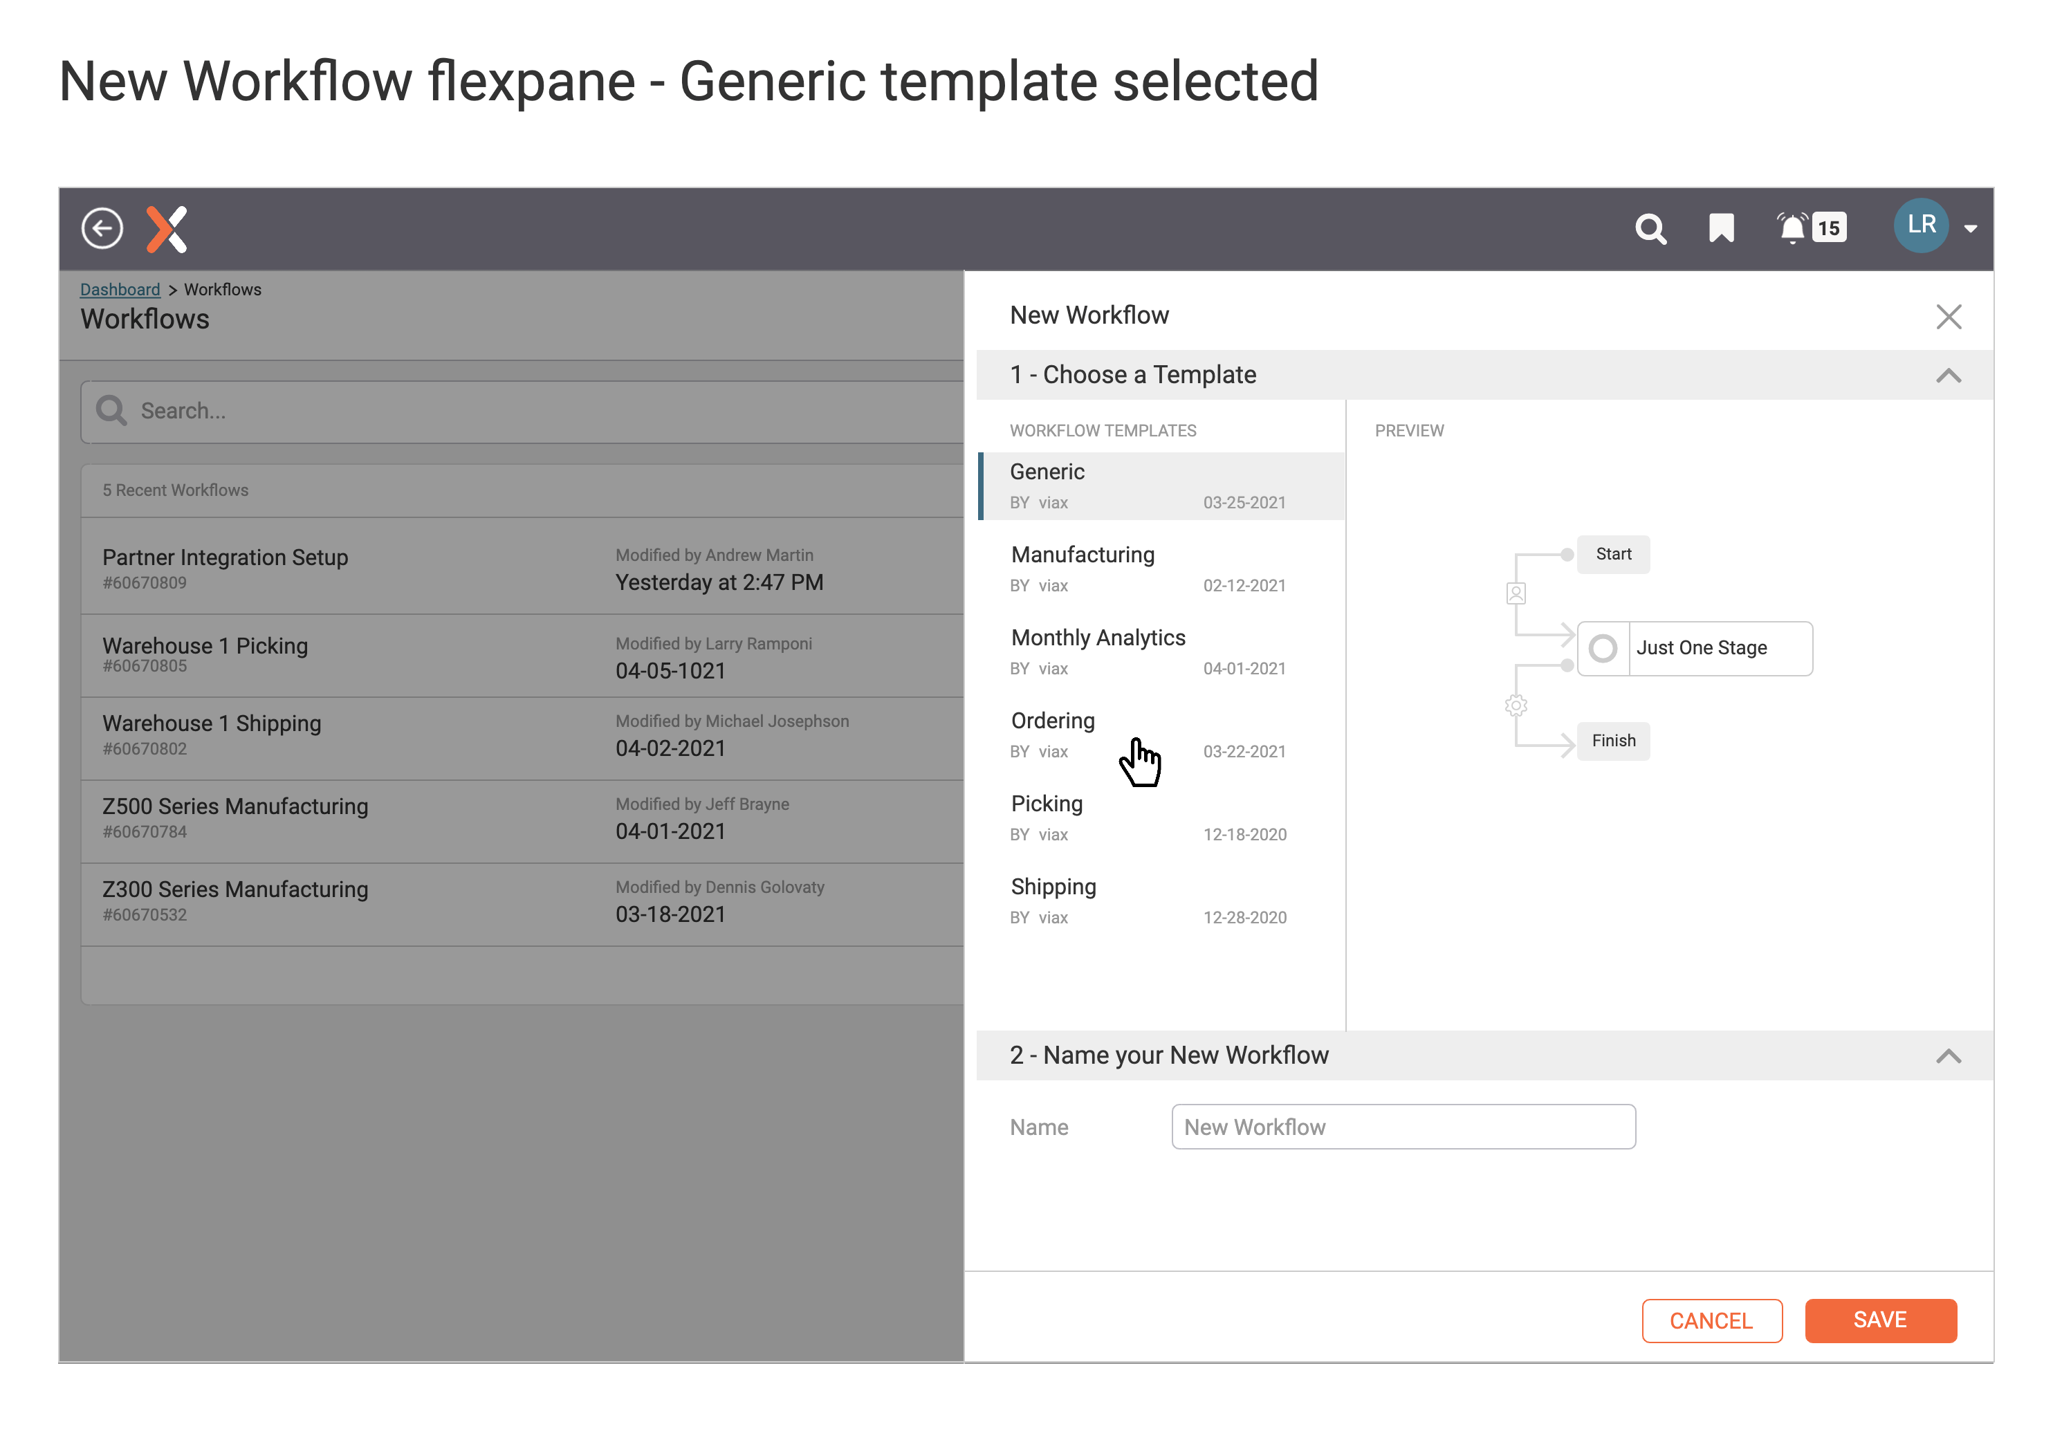Open Warehouse 1 Shipping workflow
Viewport: 2053px width, 1440px height.
[522, 738]
